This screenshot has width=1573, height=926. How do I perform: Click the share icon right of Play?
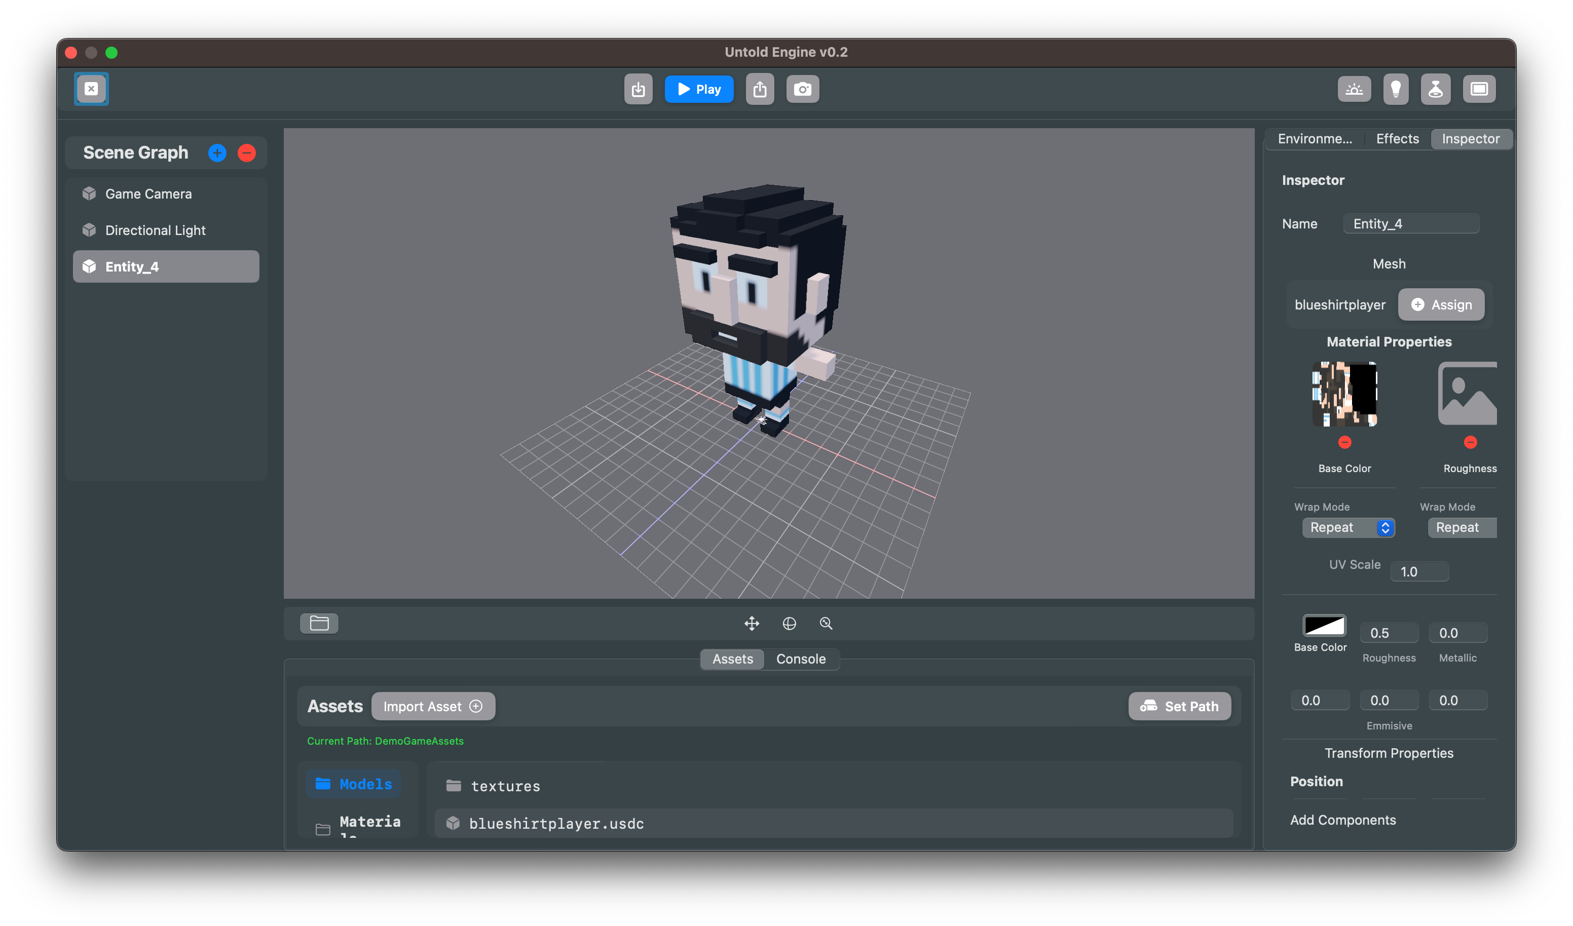coord(760,89)
